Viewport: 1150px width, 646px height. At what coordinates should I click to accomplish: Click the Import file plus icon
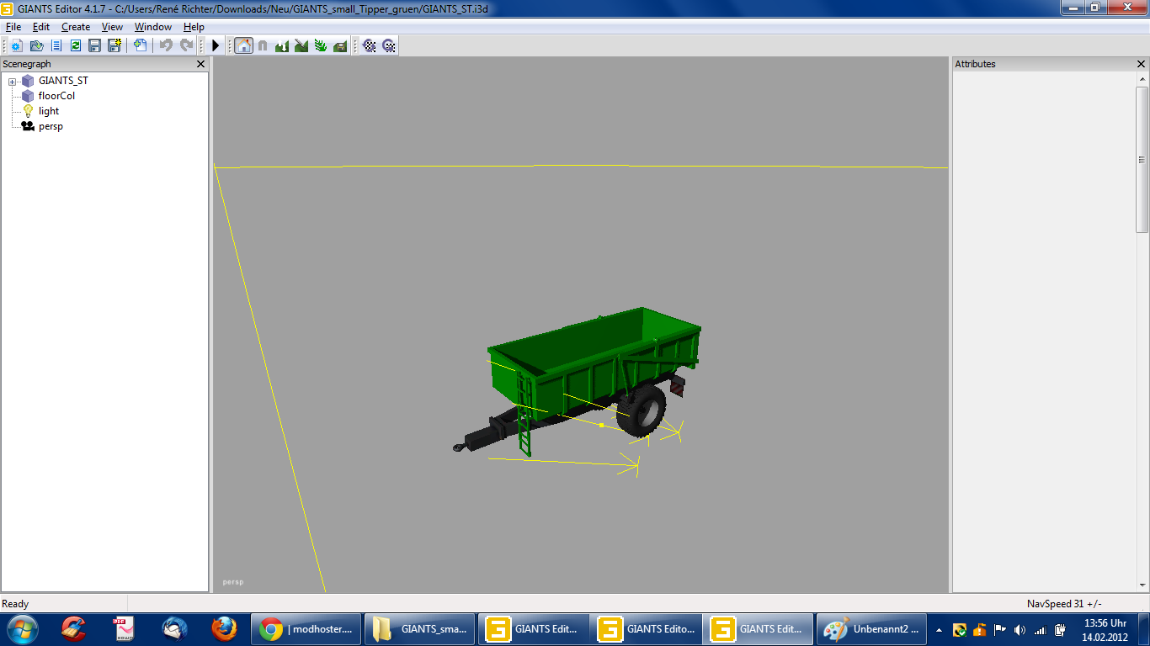[140, 45]
